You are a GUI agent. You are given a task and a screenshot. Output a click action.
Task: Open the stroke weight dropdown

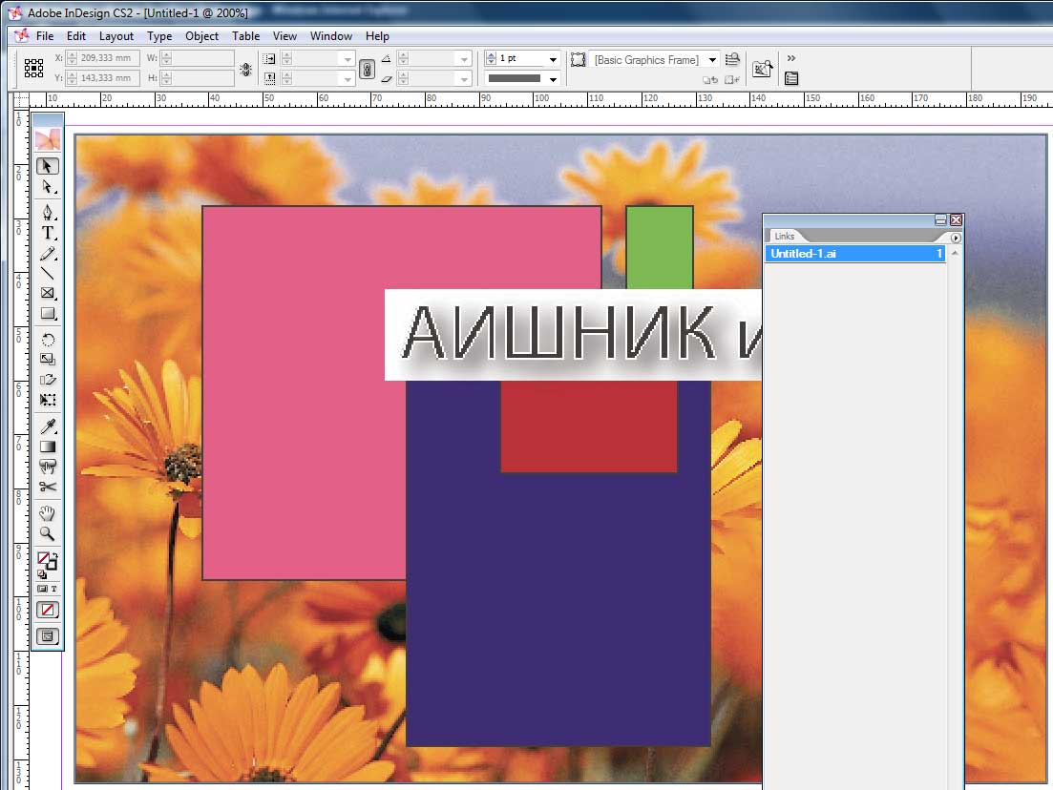(x=553, y=59)
